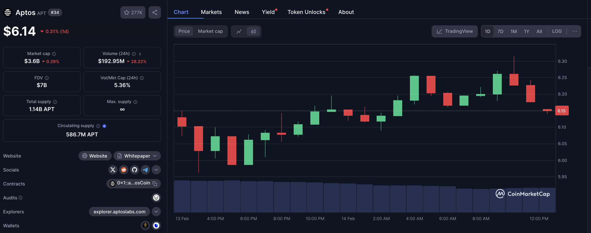
Task: Open chart more options ellipsis
Action: tap(575, 31)
